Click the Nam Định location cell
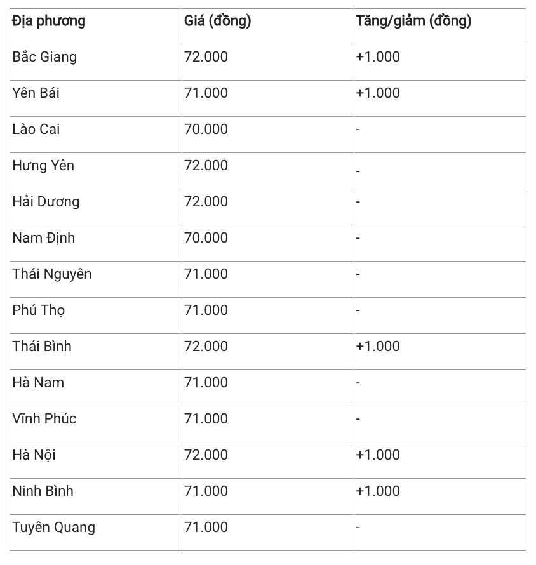 [x=43, y=238]
